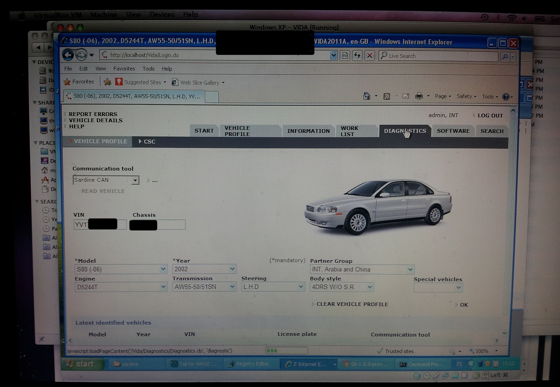
Task: Click the Live Search magnifier button
Action: [505, 56]
